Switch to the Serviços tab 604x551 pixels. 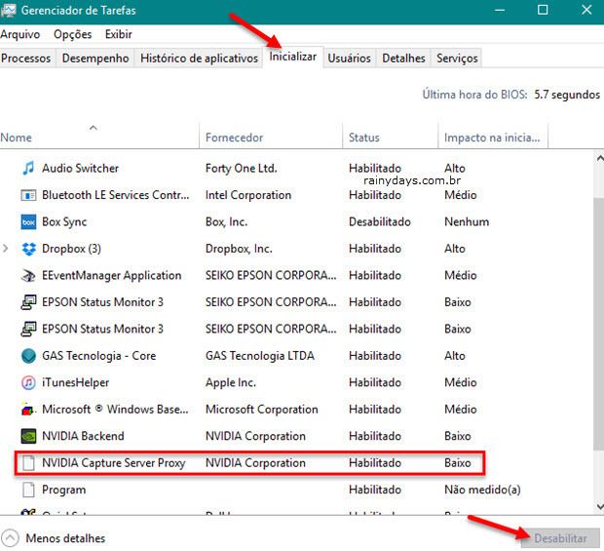pos(457,59)
